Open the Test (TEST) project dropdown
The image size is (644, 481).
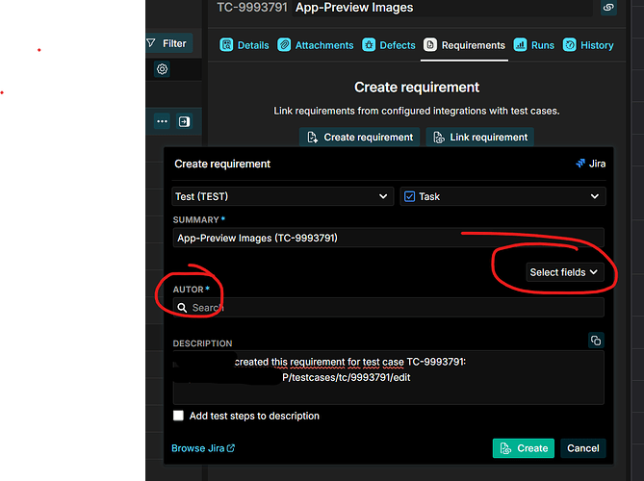282,196
